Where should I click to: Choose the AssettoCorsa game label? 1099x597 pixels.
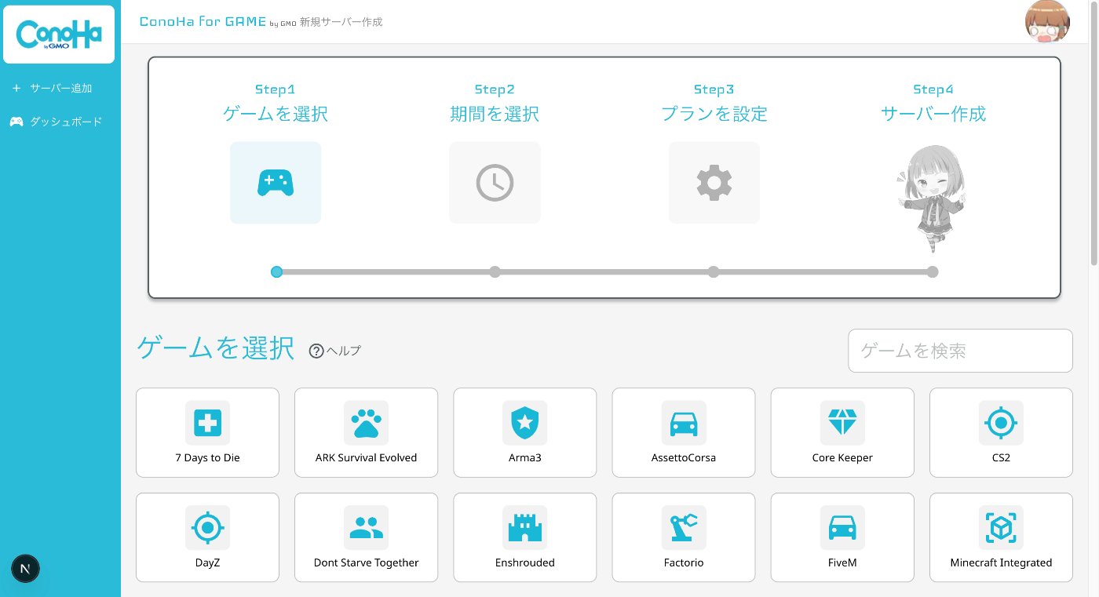pos(684,458)
